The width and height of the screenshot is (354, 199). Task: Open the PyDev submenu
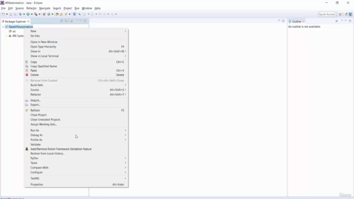click(x=76, y=159)
